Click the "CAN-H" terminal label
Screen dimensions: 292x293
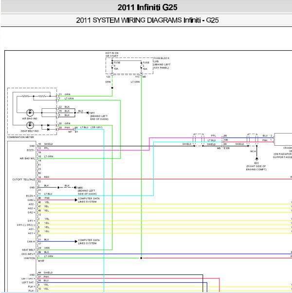pyautogui.click(x=31, y=242)
